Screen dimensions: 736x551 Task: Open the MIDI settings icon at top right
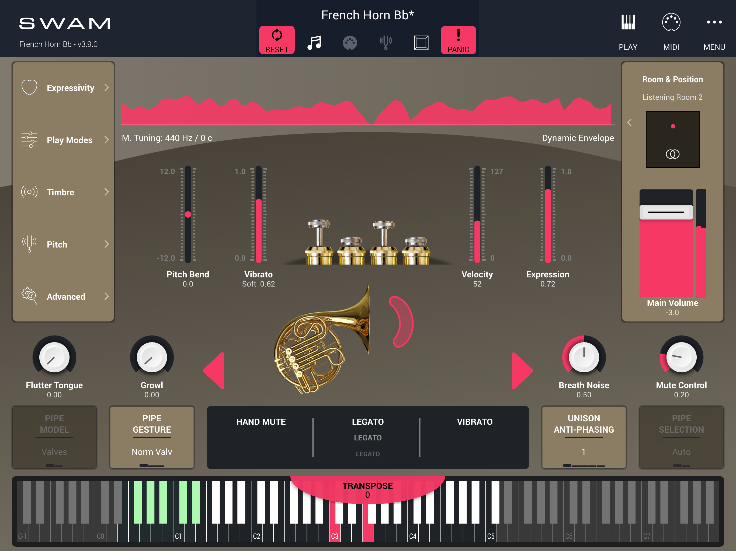point(671,22)
